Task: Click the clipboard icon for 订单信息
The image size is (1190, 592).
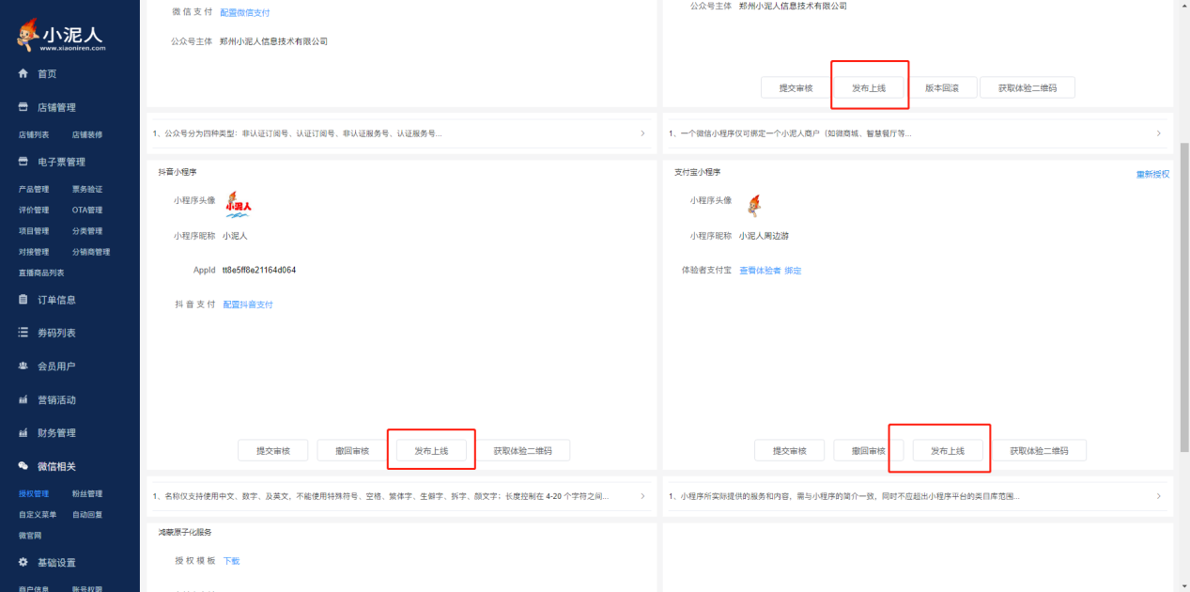Action: 23,300
